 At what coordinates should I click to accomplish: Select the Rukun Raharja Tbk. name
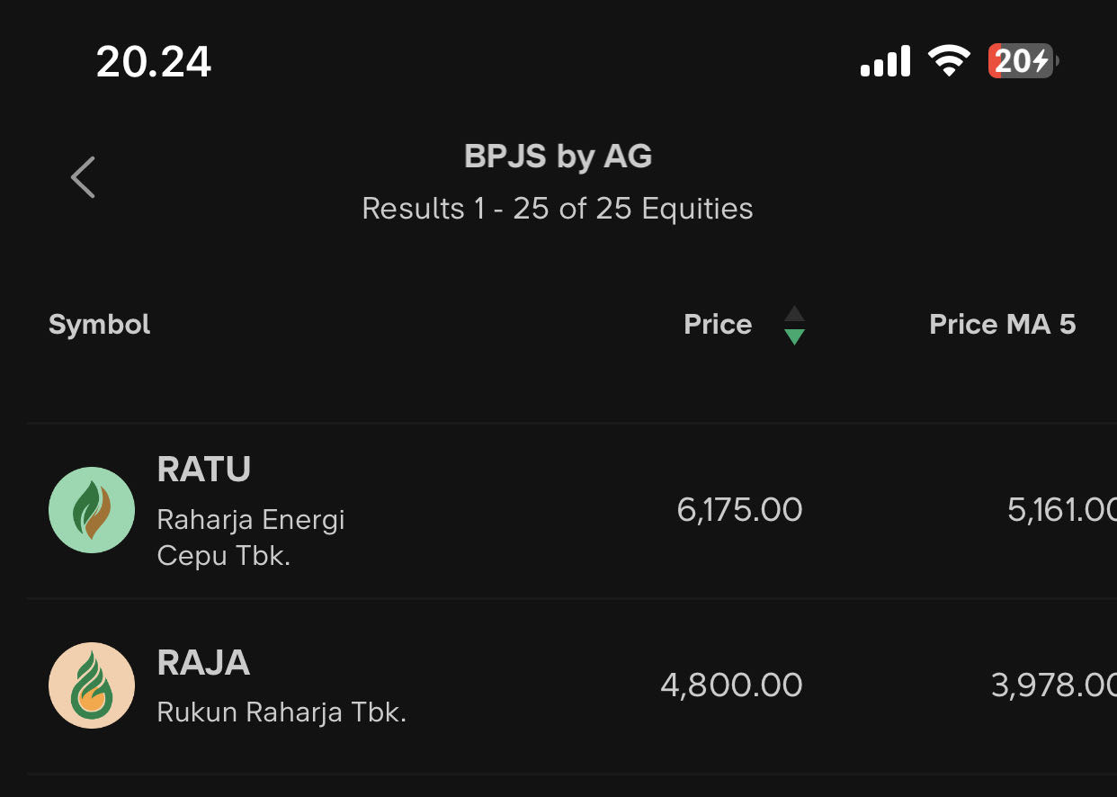click(281, 712)
